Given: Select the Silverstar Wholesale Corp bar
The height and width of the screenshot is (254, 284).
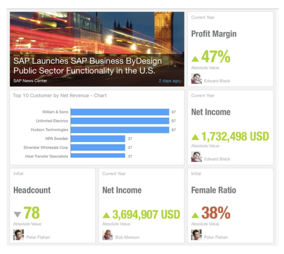Looking at the screenshot, I should click(98, 147).
